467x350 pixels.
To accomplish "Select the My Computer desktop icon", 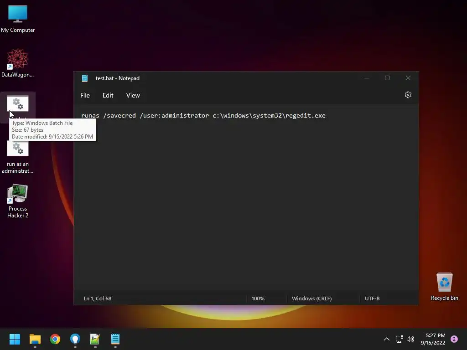I will coord(18,19).
